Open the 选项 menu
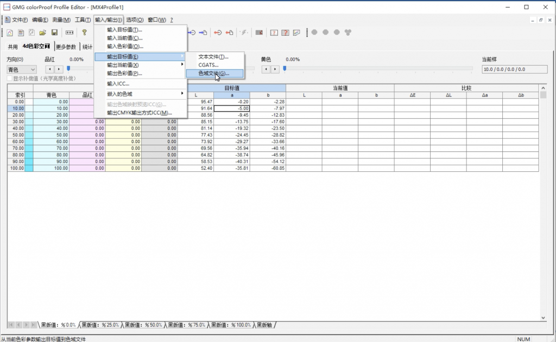Image resolution: width=556 pixels, height=342 pixels. click(135, 20)
